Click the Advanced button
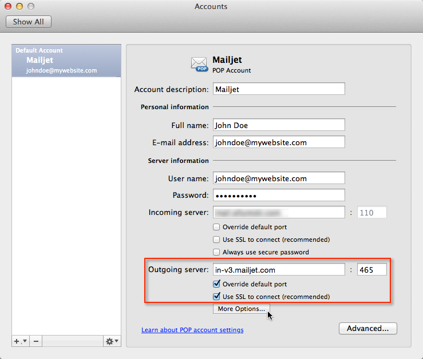Screen dimensions: 423x359 [367, 328]
